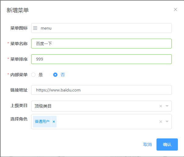184x157 pixels.
Task: Clear all selected roles in 选择角色
Action: tap(161, 122)
